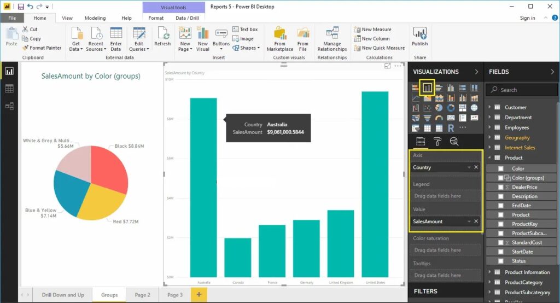The image size is (560, 303).
Task: Tick the Description field checkbox
Action: (x=501, y=196)
